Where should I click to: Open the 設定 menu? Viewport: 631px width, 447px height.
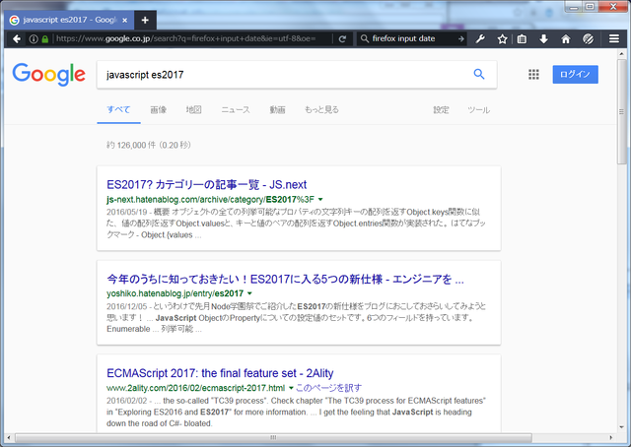coord(441,109)
